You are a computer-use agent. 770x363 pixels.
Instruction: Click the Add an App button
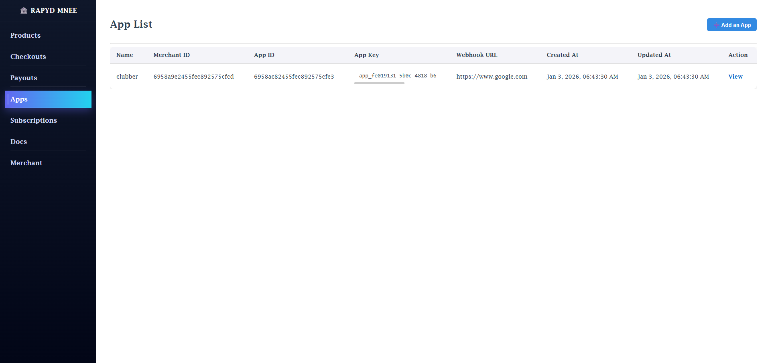pyautogui.click(x=731, y=25)
